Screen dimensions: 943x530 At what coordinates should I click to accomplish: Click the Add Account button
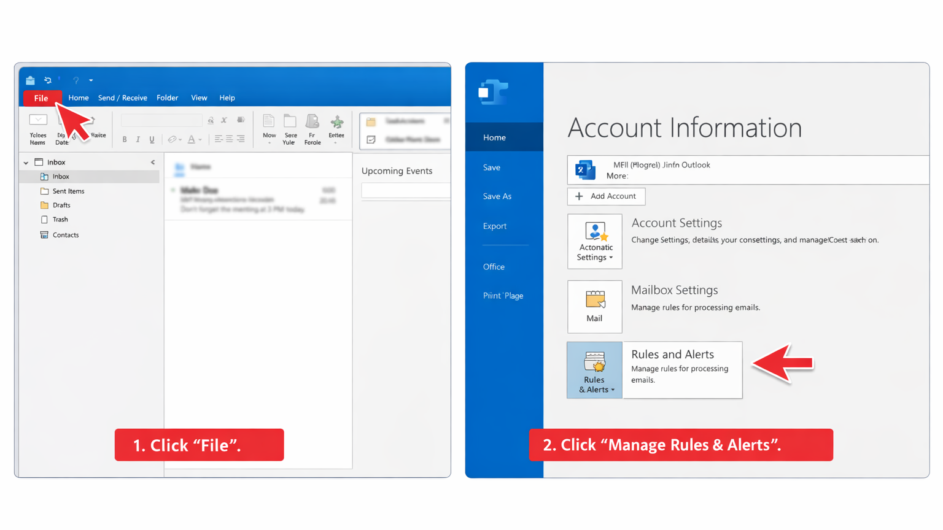coord(606,196)
